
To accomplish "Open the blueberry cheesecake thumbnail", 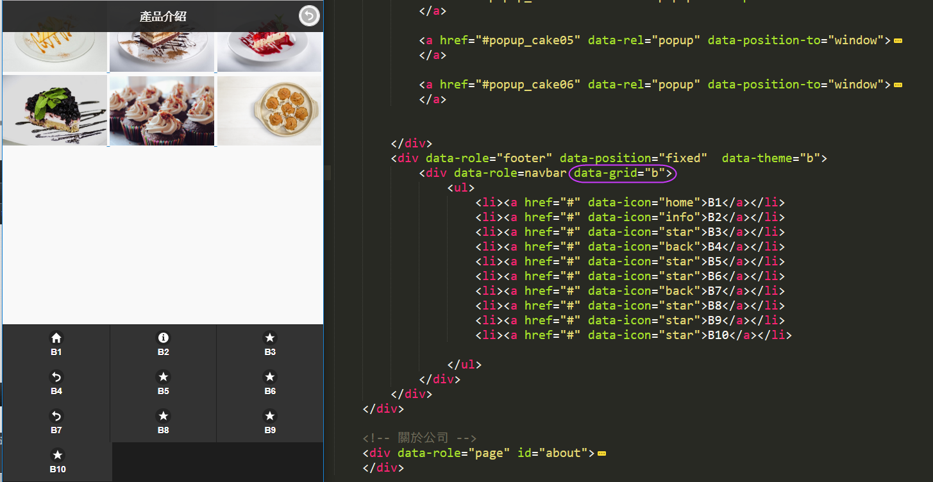I will click(55, 111).
